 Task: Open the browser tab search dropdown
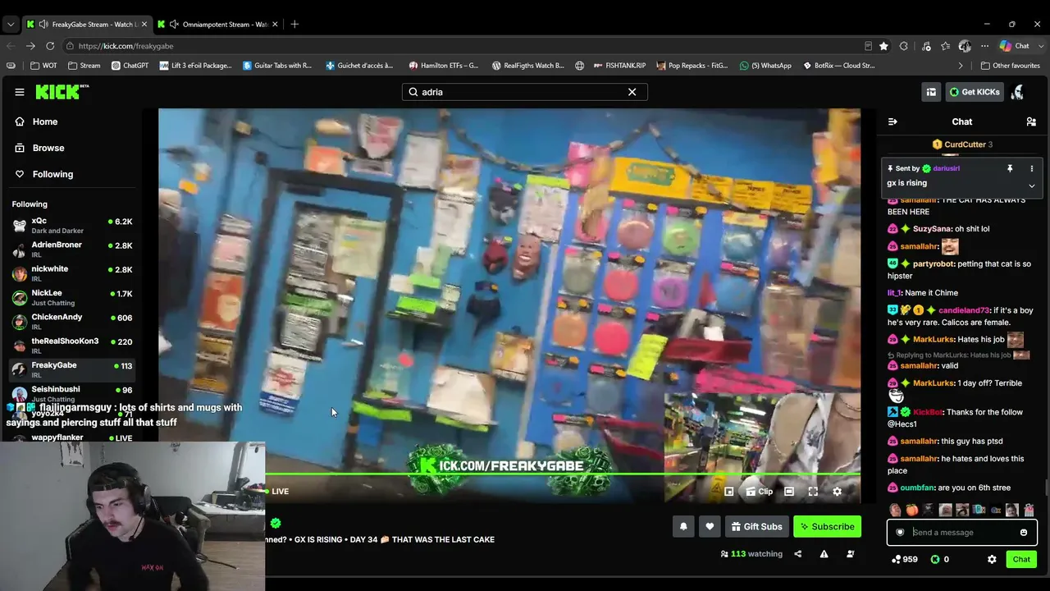tap(10, 24)
